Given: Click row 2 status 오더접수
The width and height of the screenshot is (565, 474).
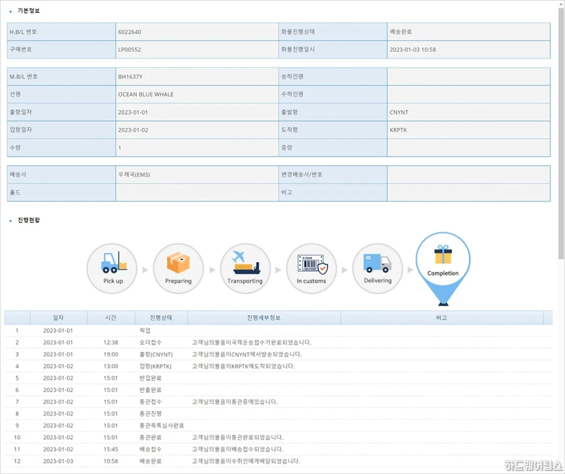Looking at the screenshot, I should point(151,342).
